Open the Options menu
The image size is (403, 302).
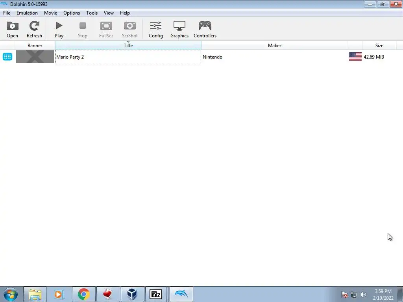[x=72, y=13]
